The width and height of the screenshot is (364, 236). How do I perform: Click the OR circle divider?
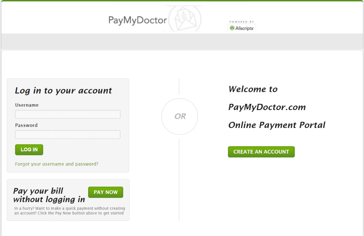[180, 116]
